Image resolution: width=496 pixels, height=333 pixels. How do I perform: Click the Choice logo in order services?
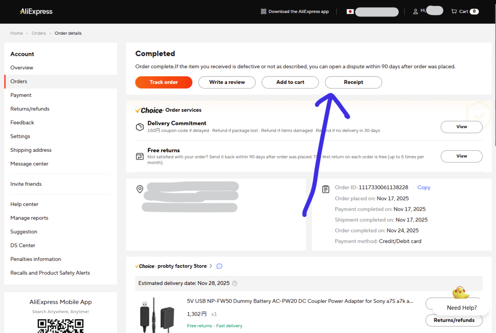(x=149, y=110)
